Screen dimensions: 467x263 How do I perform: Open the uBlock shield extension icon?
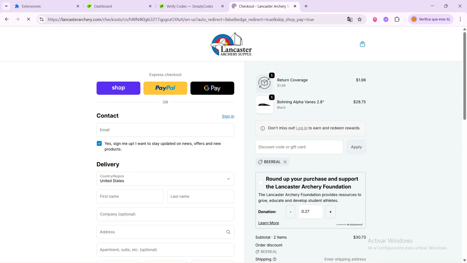point(375,19)
